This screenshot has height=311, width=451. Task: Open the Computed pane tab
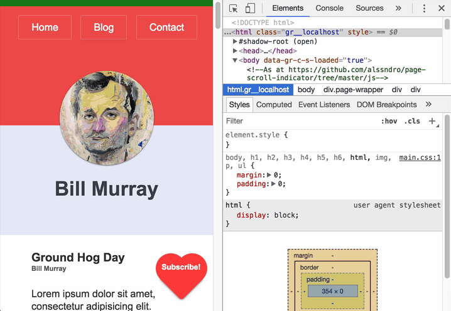[x=274, y=105]
